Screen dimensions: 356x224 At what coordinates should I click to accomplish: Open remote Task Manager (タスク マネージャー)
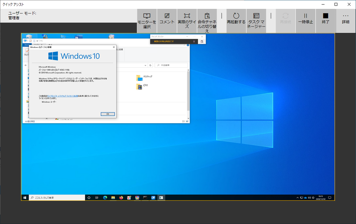click(256, 21)
